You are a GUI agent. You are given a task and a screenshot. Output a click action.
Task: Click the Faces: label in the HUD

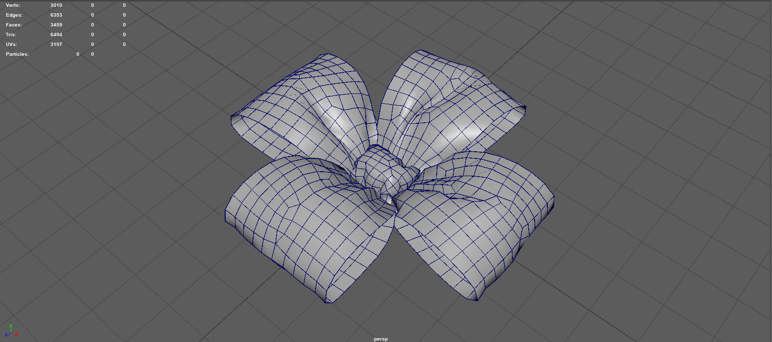tap(14, 25)
